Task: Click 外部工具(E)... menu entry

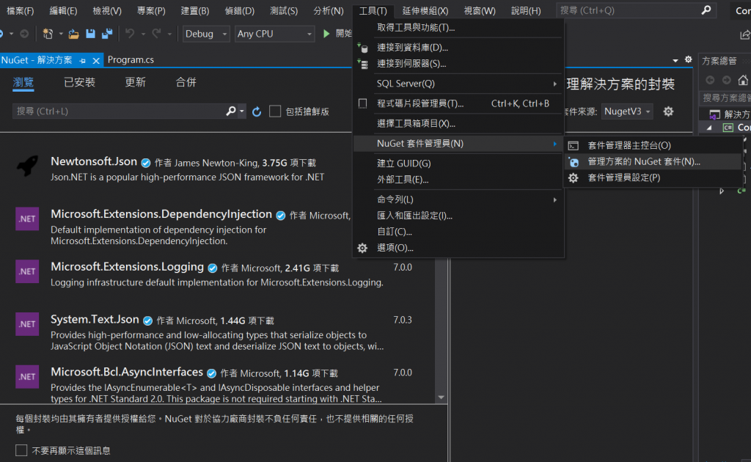Action: [x=458, y=180]
